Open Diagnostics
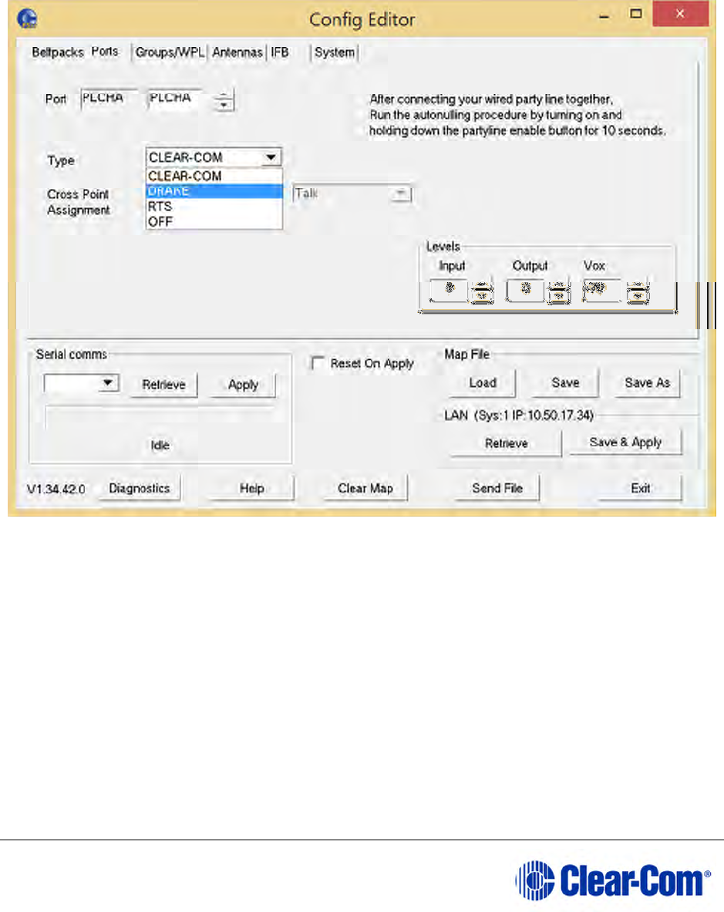Screen dimensions: 724x912 coord(140,488)
